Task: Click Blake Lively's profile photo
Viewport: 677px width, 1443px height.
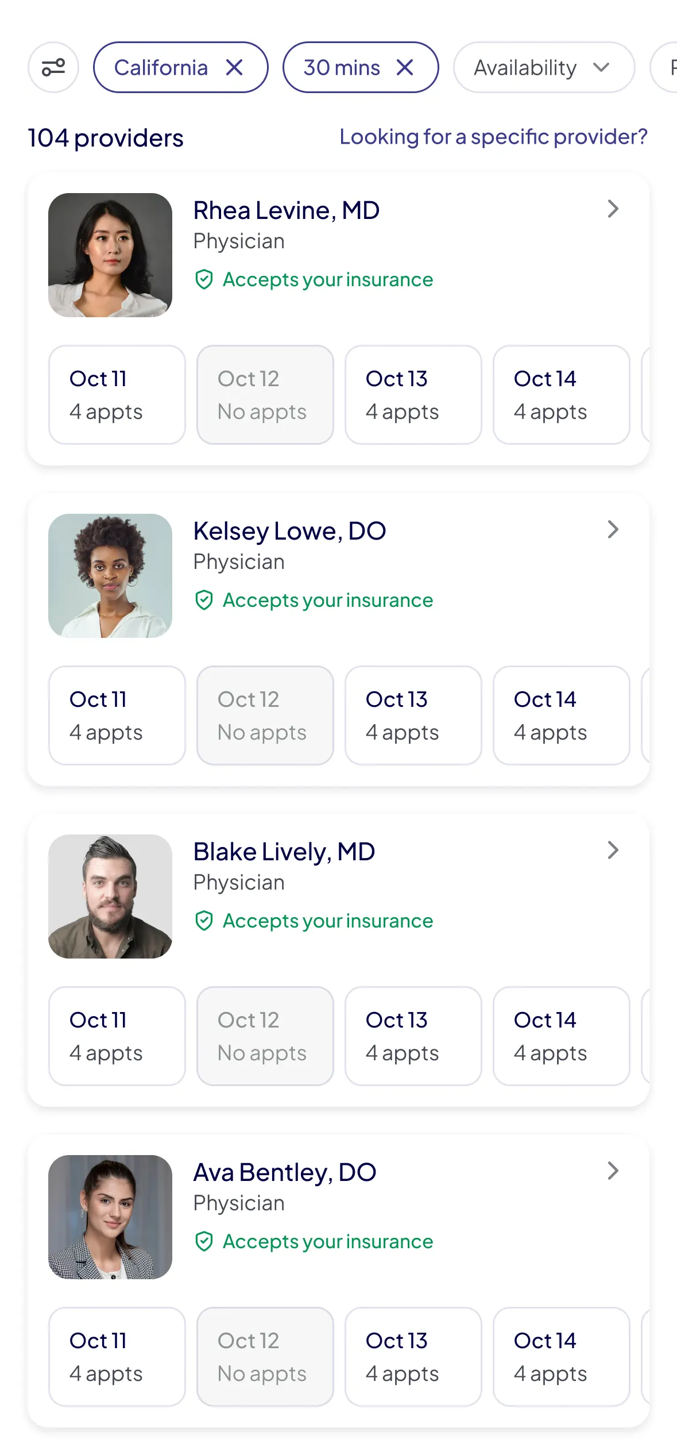Action: pyautogui.click(x=110, y=896)
